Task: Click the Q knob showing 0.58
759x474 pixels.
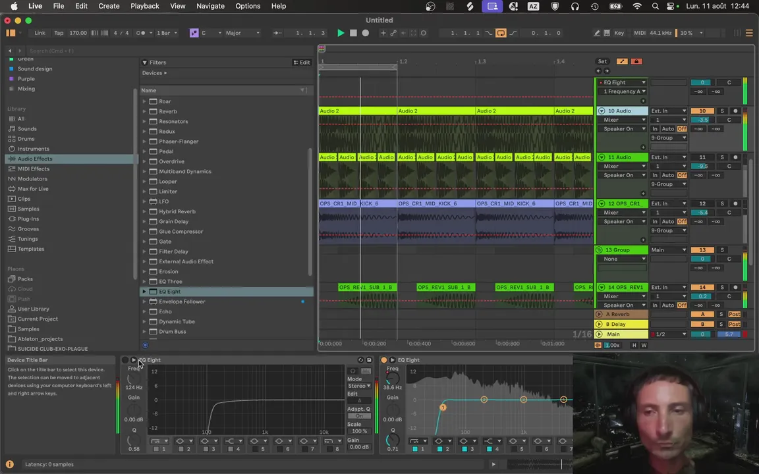Action: pos(134,440)
